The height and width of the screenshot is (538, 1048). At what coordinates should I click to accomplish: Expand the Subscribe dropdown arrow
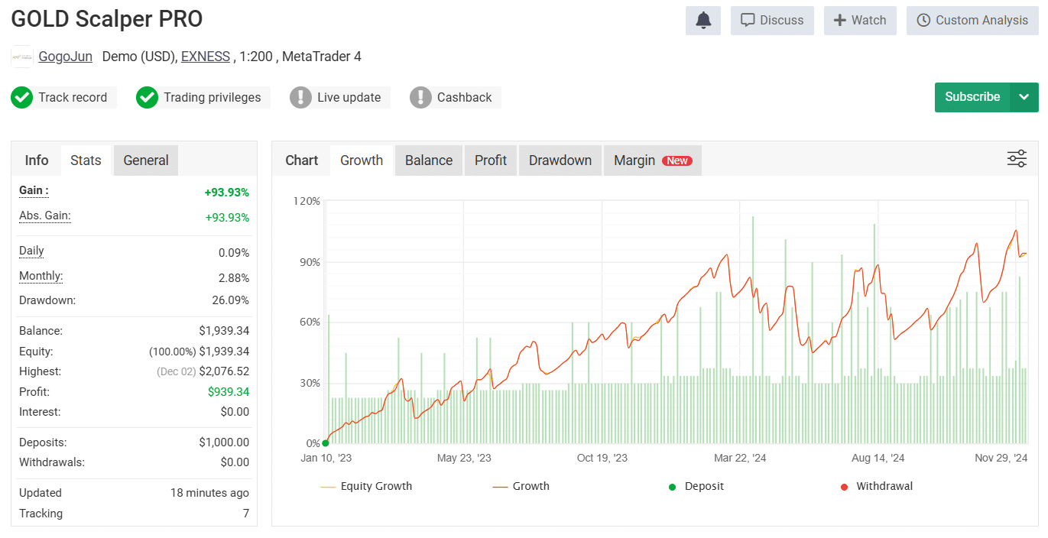[1024, 97]
